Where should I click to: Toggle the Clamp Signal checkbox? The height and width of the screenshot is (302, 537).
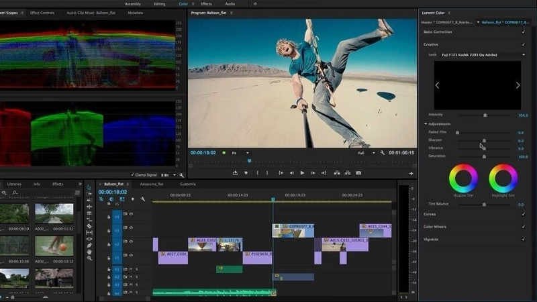tap(132, 175)
